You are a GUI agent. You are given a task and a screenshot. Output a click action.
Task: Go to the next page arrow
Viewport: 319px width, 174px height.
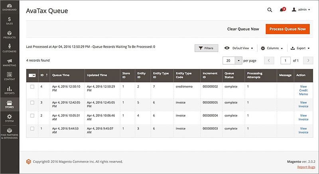pos(308,60)
